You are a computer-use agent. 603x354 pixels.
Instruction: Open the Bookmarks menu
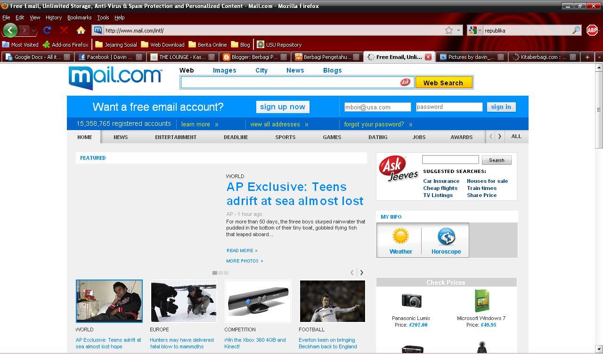[x=79, y=17]
